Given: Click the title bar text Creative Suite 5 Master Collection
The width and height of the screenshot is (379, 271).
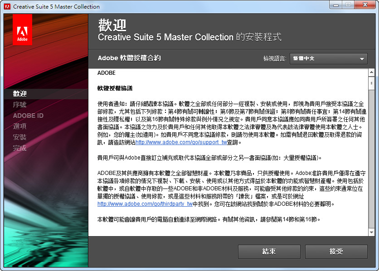Looking at the screenshot, I should pos(56,7).
